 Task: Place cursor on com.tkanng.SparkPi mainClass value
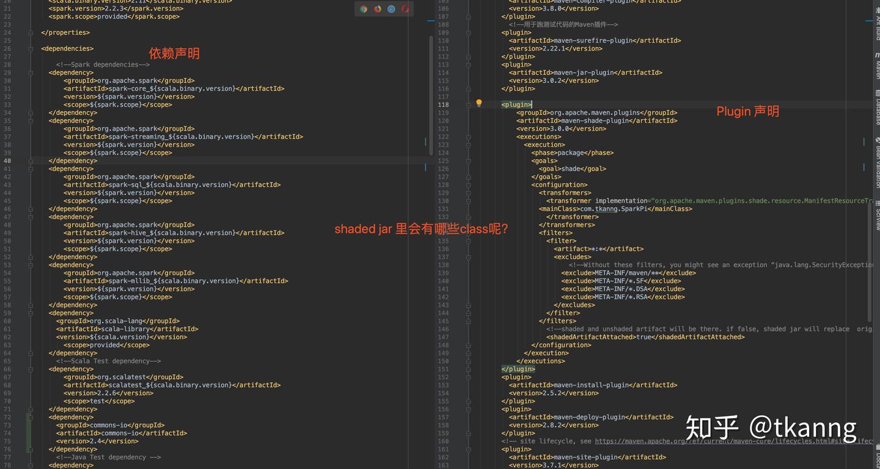[x=611, y=208]
